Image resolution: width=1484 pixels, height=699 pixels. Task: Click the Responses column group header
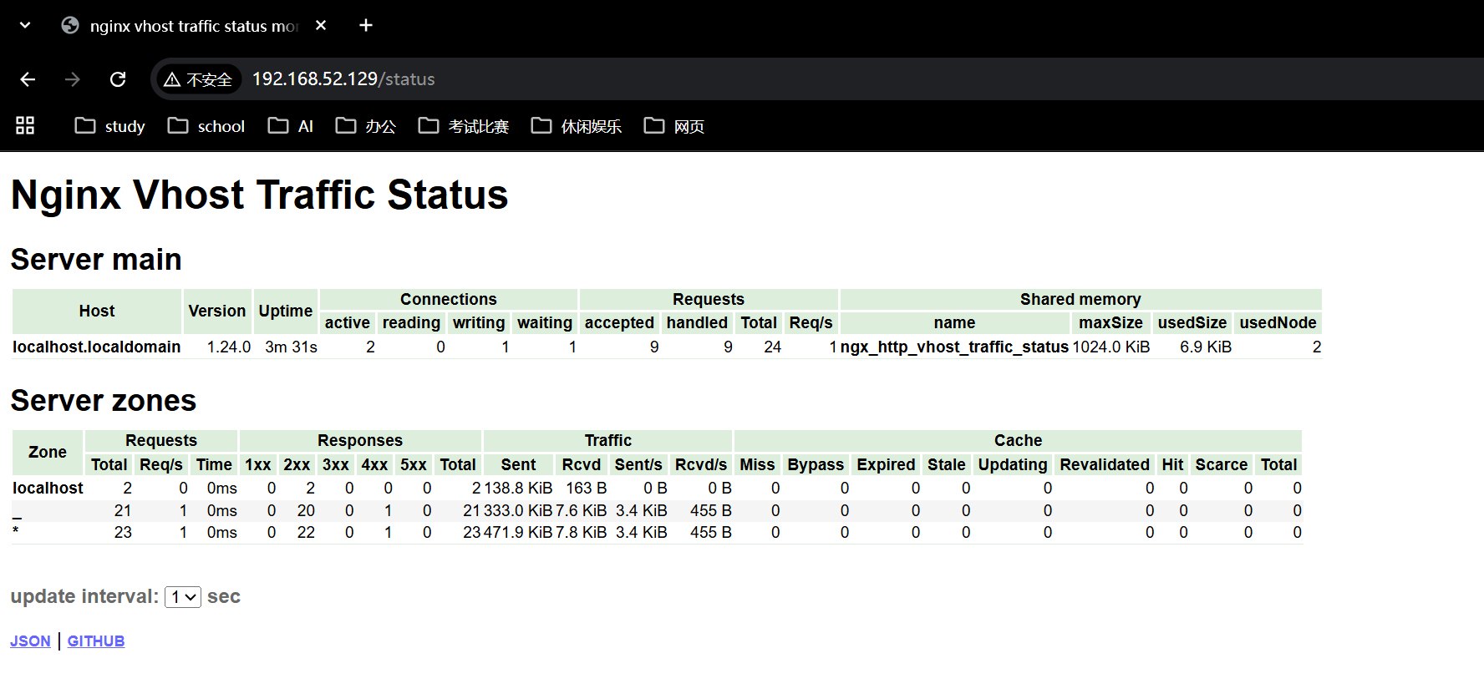point(360,440)
